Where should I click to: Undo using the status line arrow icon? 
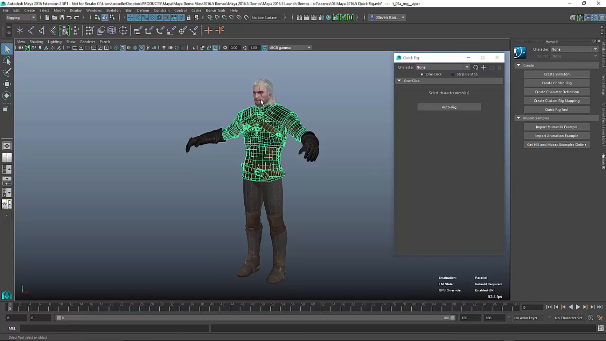(69, 17)
